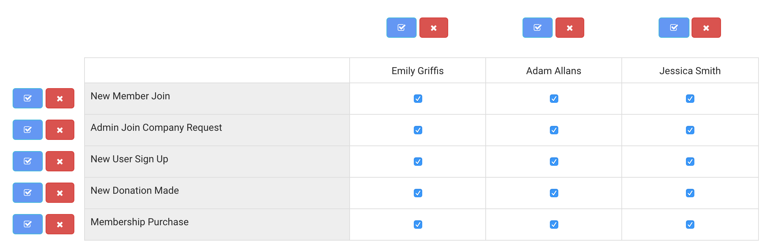
Task: Uncheck all notifications for Adam Allans column
Action: click(570, 28)
